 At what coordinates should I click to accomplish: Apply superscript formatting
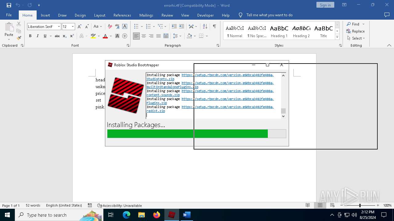point(72,36)
